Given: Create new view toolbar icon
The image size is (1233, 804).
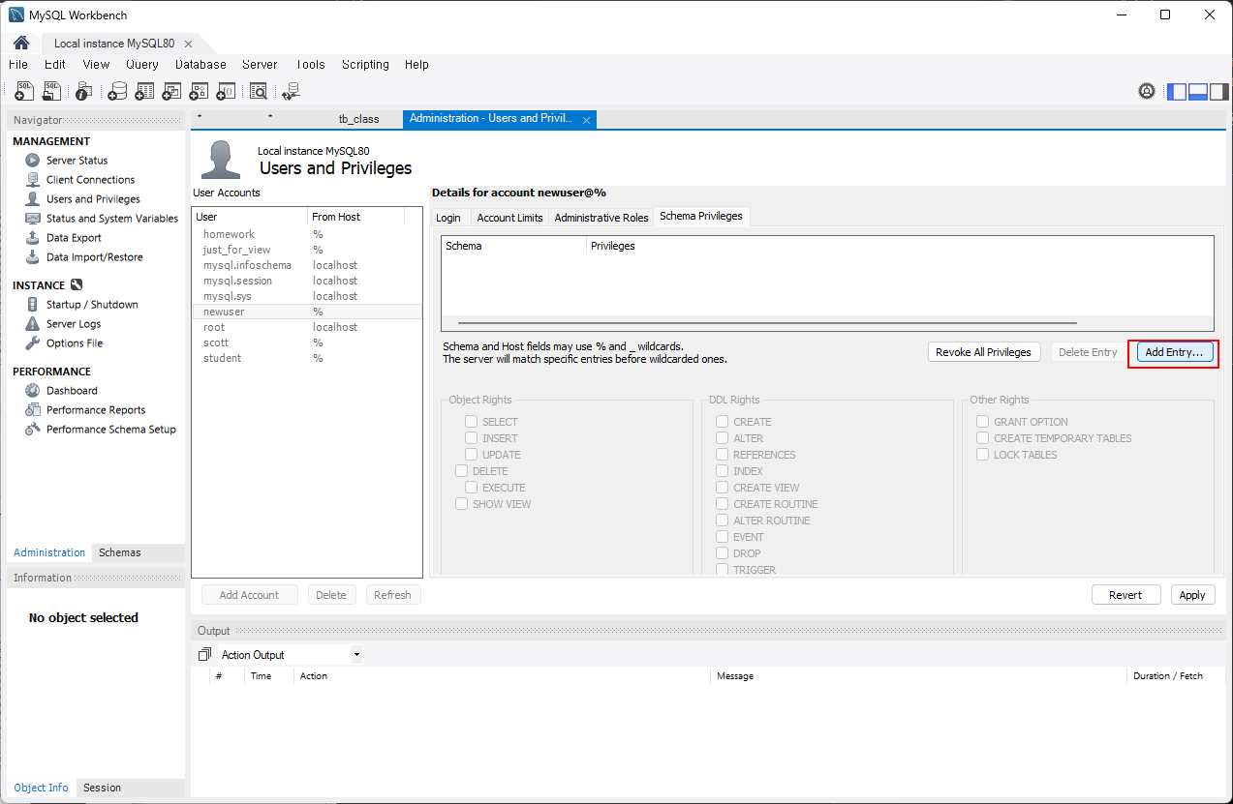Looking at the screenshot, I should [171, 91].
